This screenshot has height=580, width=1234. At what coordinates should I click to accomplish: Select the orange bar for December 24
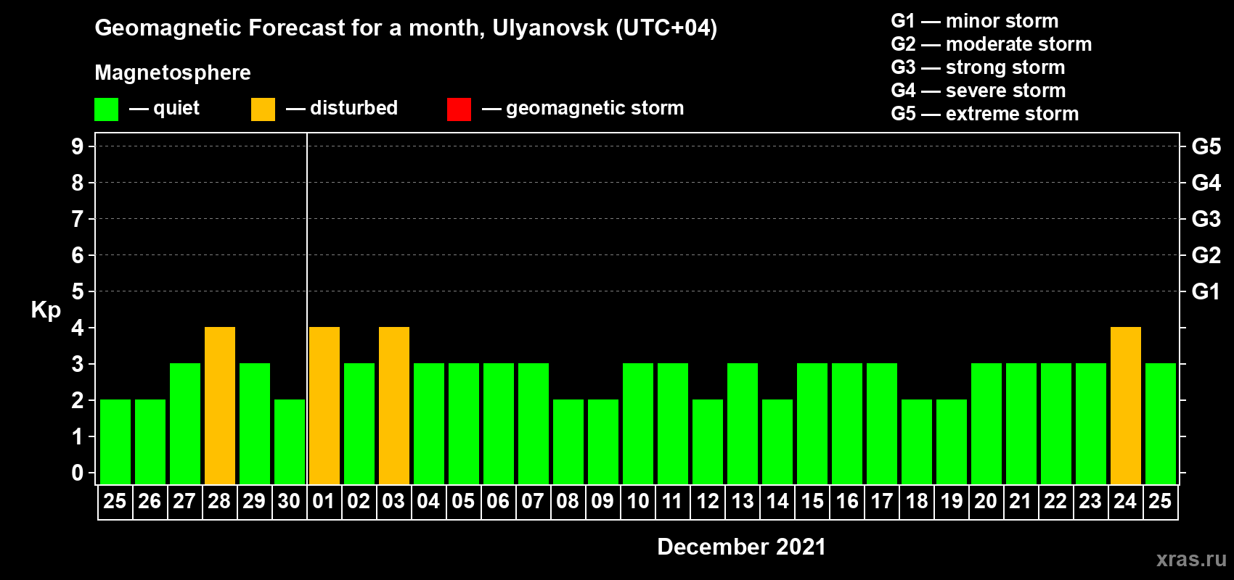click(1126, 406)
